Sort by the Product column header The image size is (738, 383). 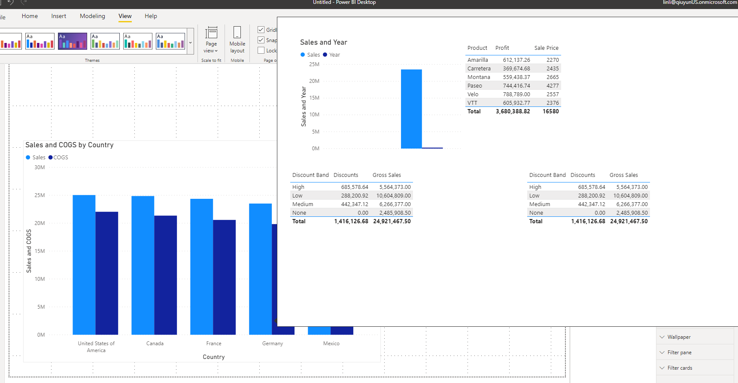[477, 48]
